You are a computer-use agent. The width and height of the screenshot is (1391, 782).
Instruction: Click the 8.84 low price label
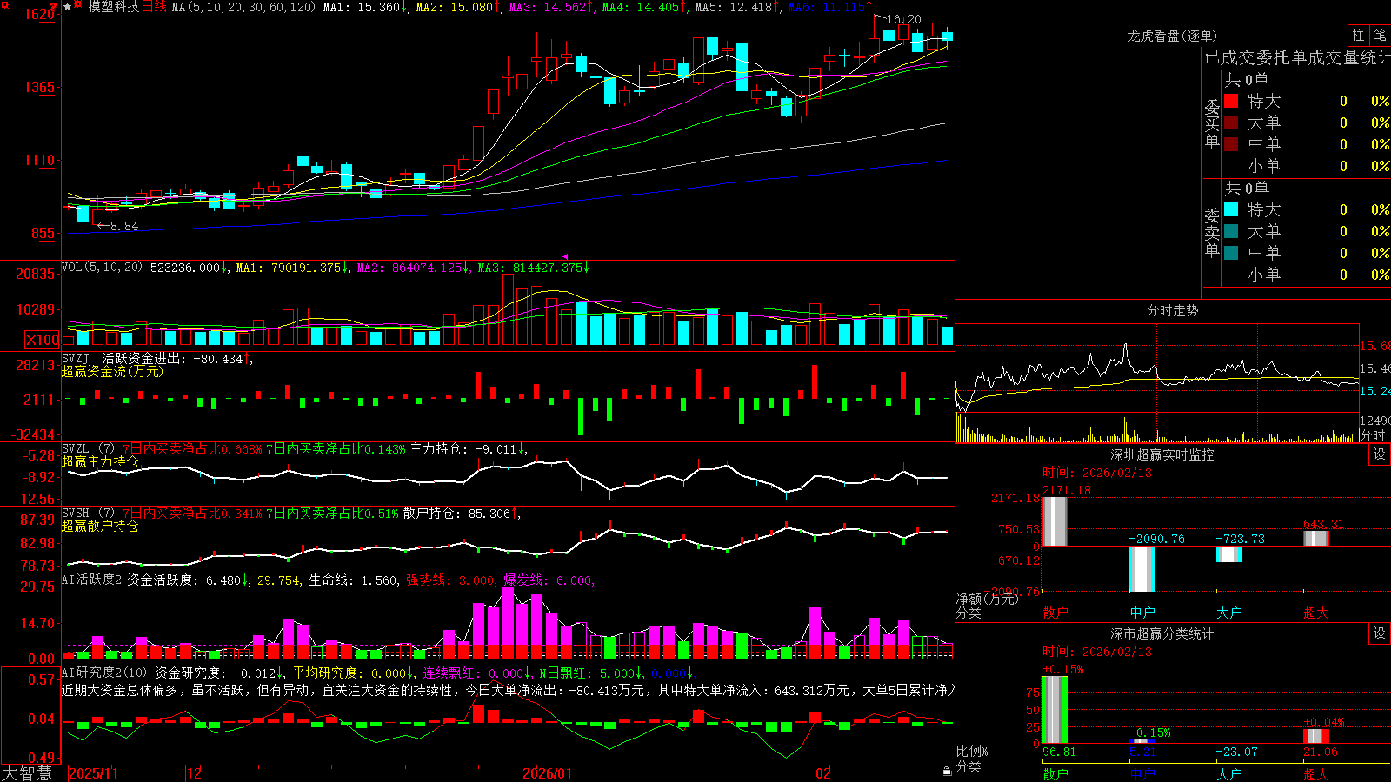click(124, 226)
